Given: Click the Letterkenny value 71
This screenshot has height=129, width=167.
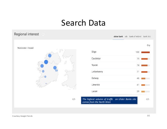Looking at the screenshot, I should [138, 72].
